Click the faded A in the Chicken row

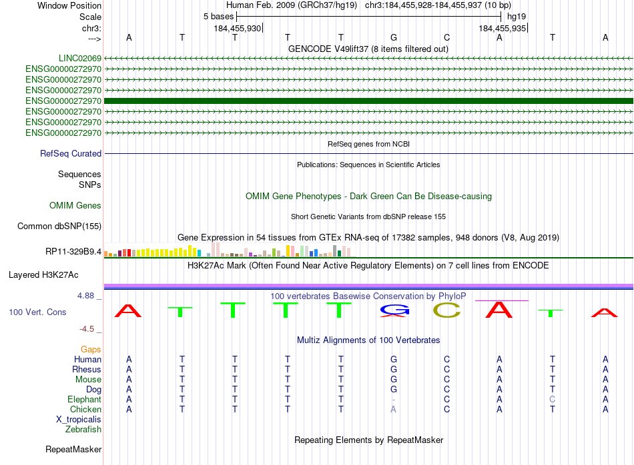[394, 409]
